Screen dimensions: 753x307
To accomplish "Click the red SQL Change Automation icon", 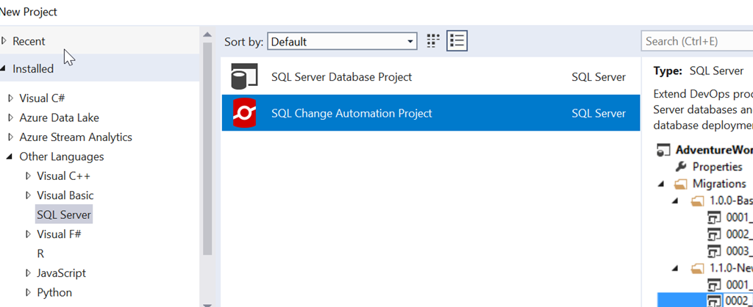I will coord(243,113).
